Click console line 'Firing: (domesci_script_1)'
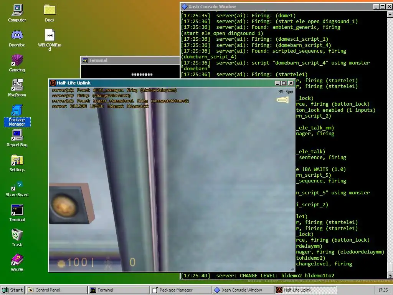The width and height of the screenshot is (393, 295). click(x=290, y=39)
